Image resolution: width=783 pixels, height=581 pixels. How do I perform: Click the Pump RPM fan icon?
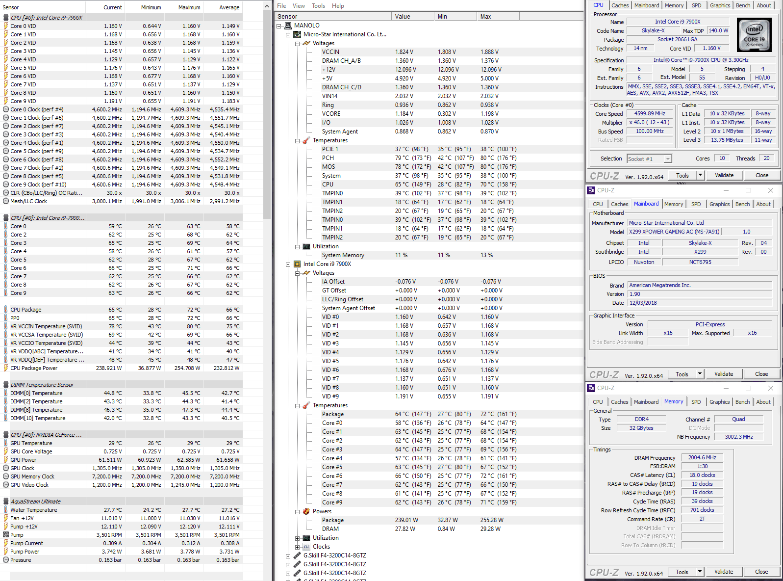point(6,535)
